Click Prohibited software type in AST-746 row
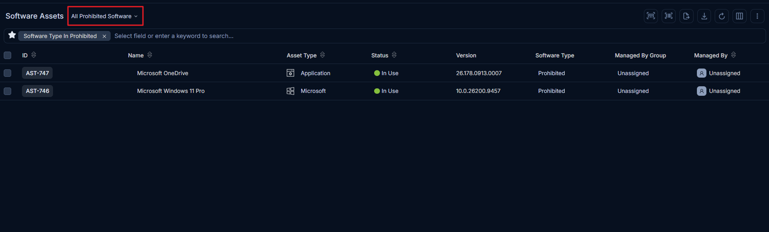The width and height of the screenshot is (769, 232). point(551,91)
